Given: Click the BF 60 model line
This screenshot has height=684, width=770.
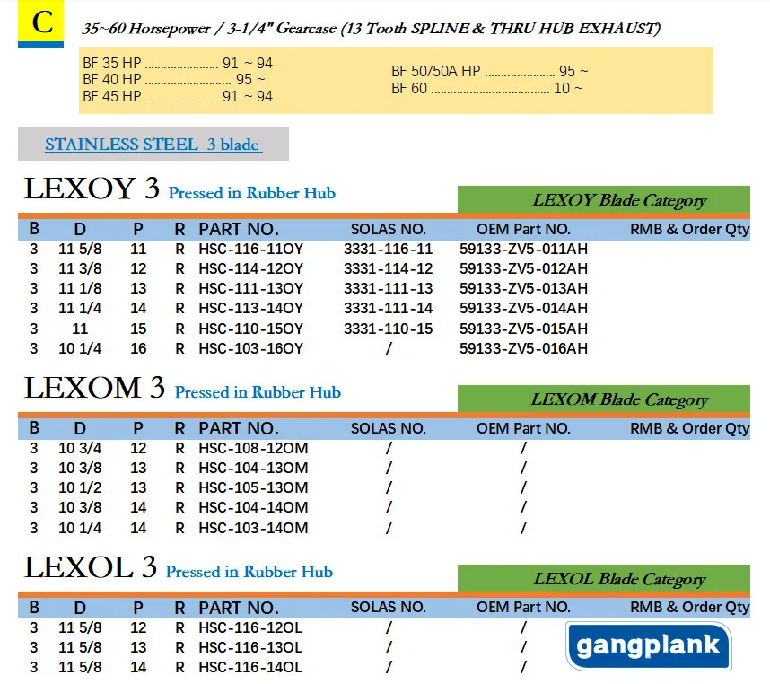Looking at the screenshot, I should [487, 88].
